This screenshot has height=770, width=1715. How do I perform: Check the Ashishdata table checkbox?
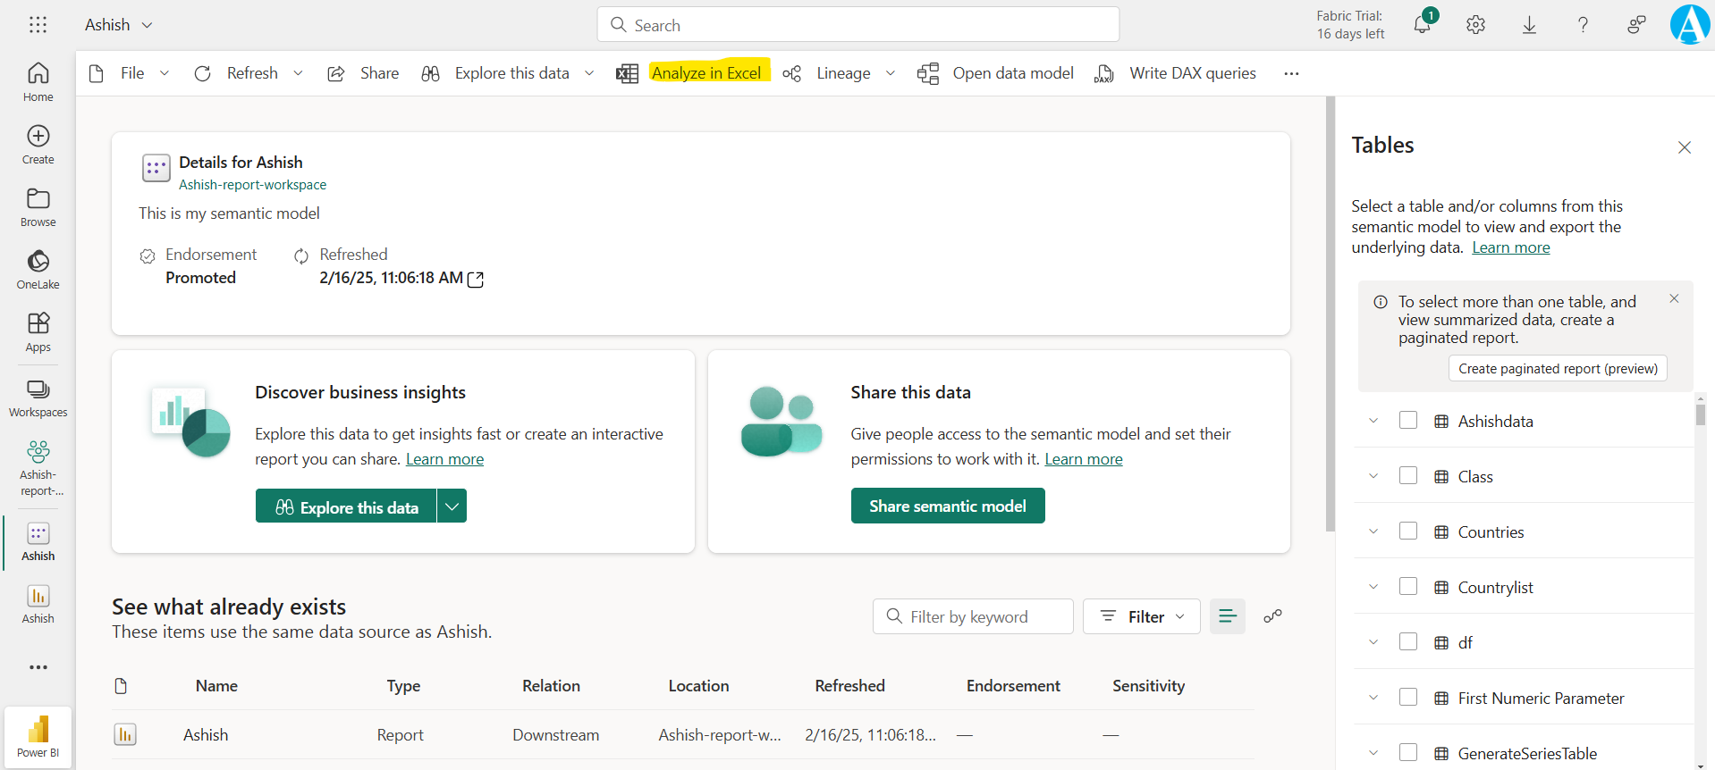click(x=1407, y=421)
